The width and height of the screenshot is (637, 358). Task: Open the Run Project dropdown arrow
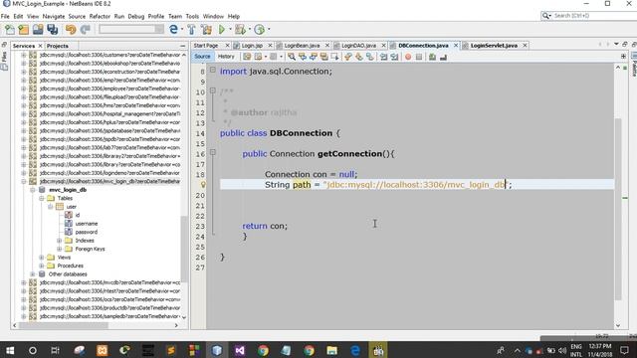click(230, 29)
